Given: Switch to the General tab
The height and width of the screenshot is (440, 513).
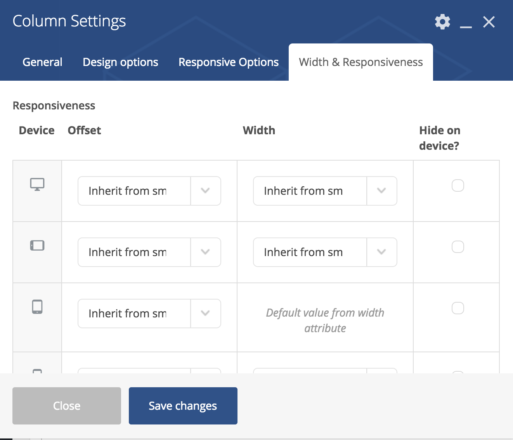Looking at the screenshot, I should [42, 62].
